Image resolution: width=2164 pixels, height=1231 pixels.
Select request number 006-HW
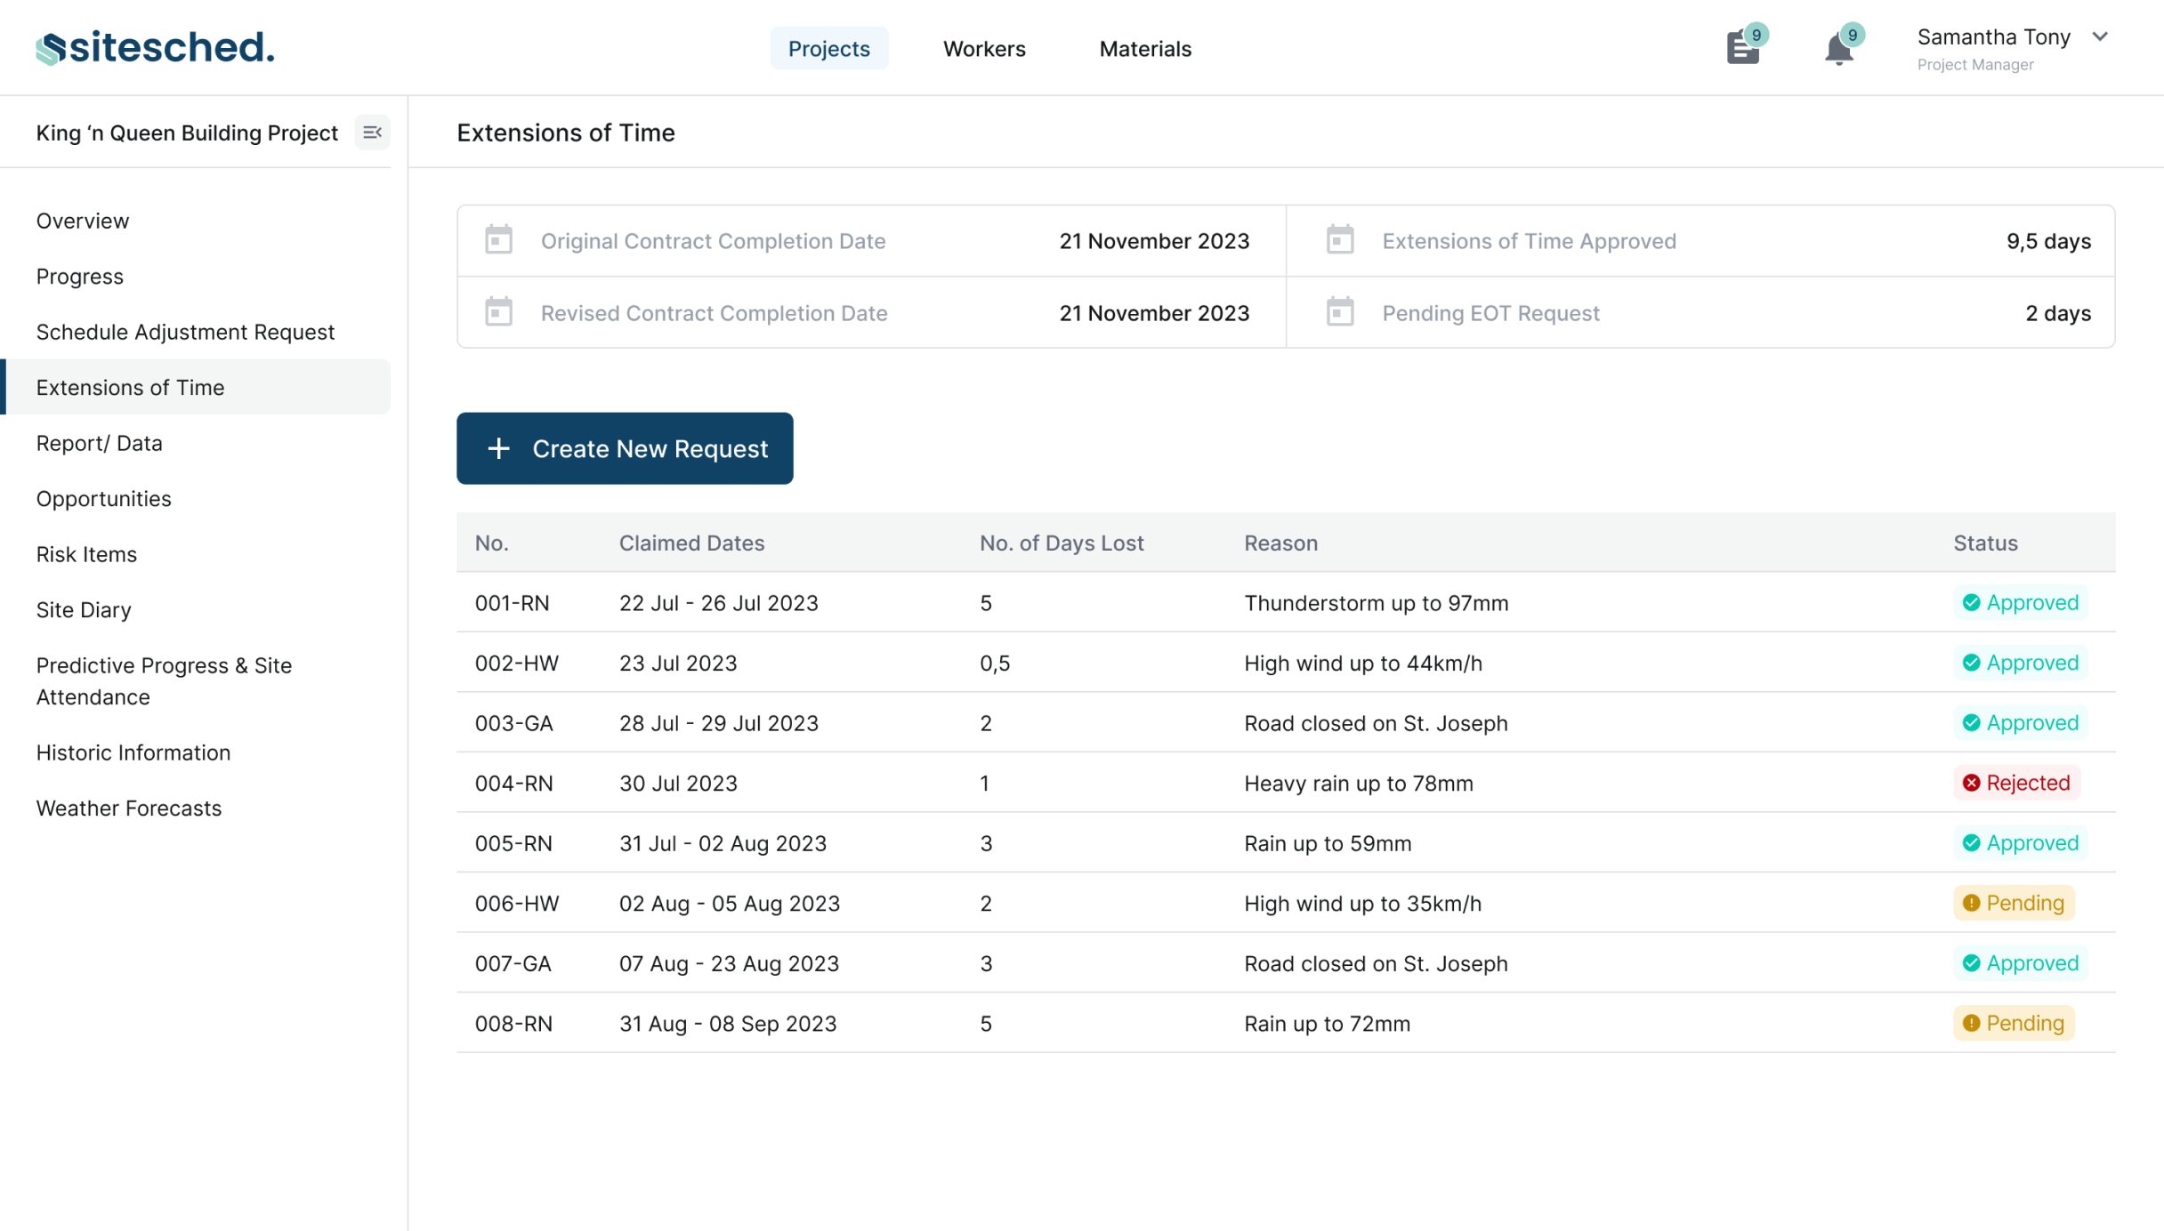coord(517,904)
